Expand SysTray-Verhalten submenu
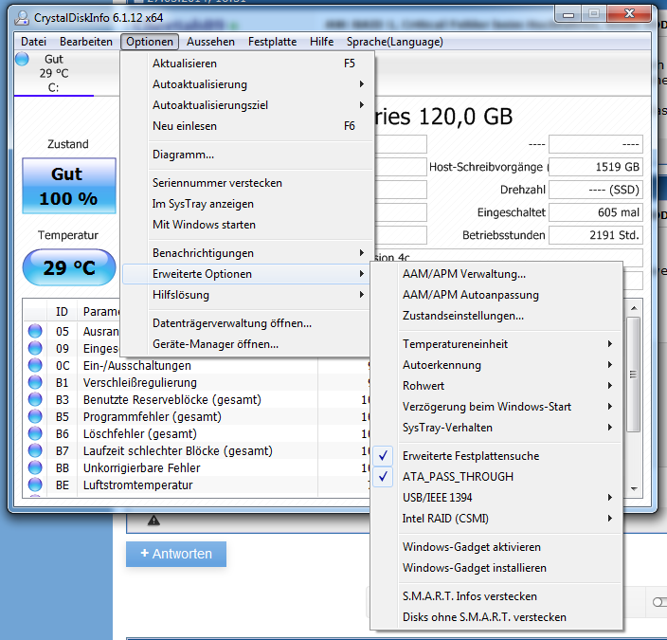667x640 pixels. [x=496, y=427]
